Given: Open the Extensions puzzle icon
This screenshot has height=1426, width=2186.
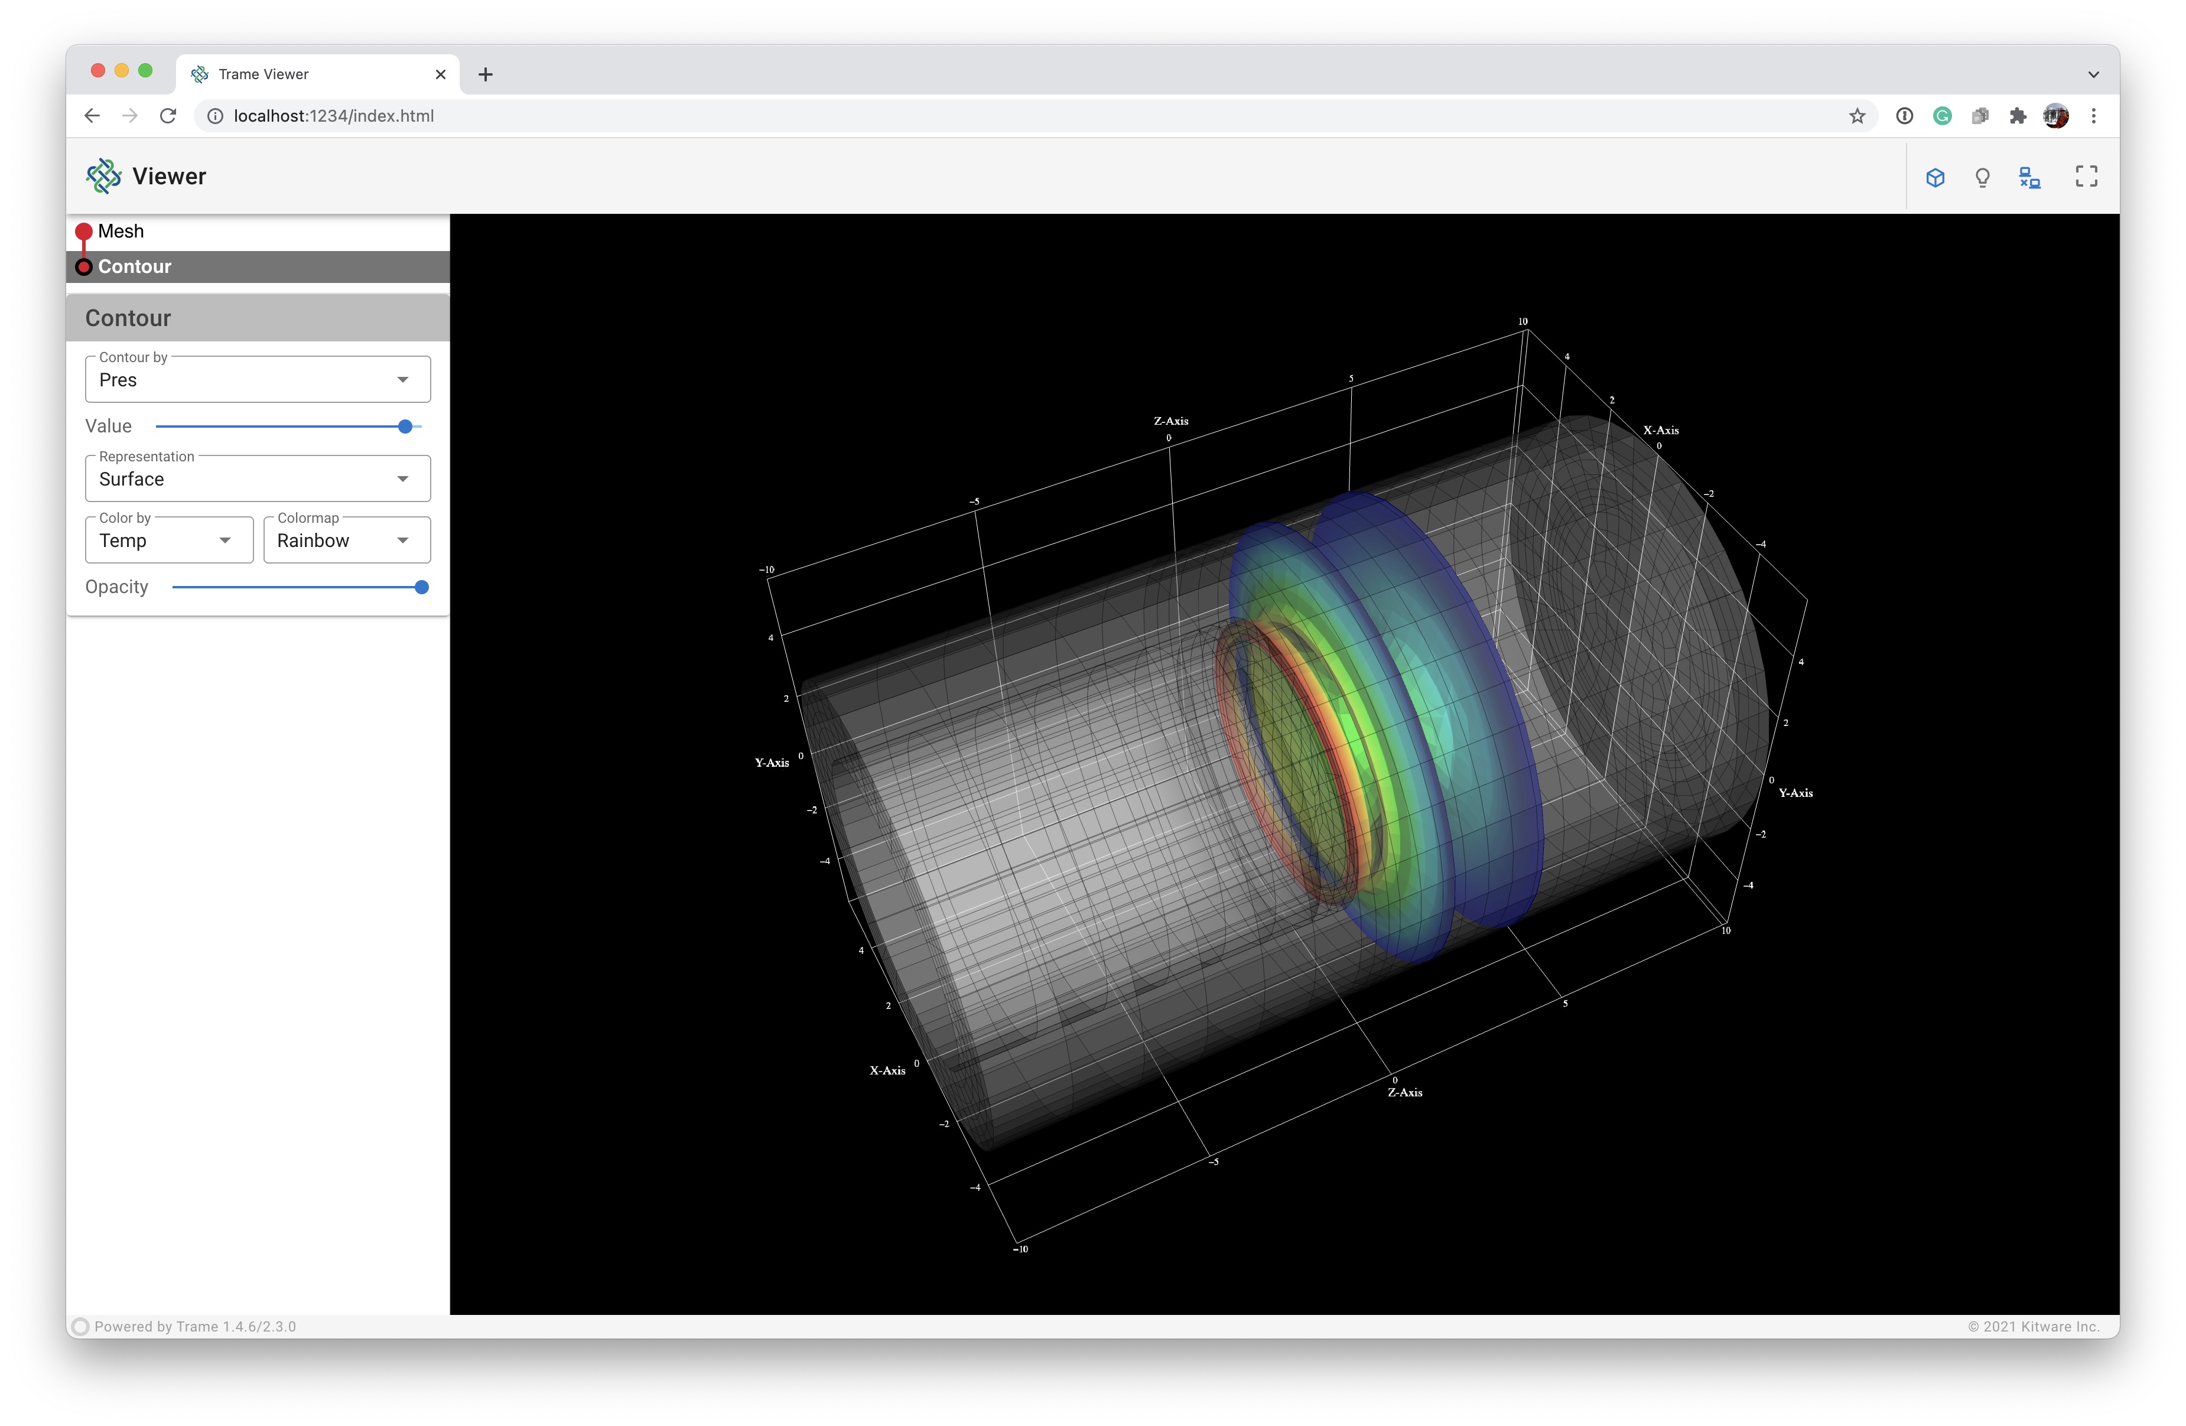Looking at the screenshot, I should click(x=2018, y=116).
